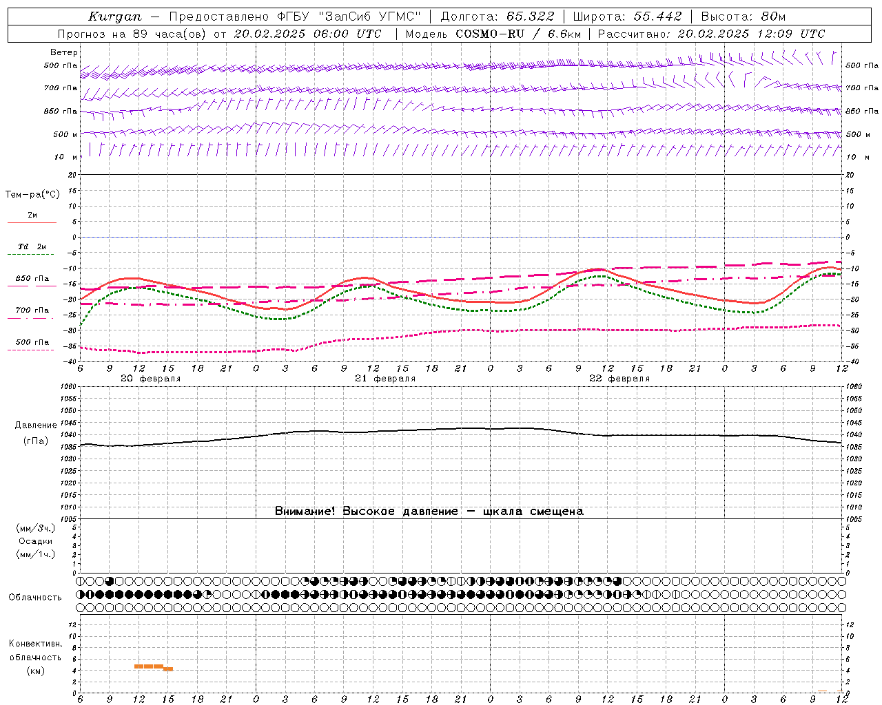This screenshot has width=882, height=705.
Task: Click the "1005" value on right pressure axis
Action: pos(854,518)
